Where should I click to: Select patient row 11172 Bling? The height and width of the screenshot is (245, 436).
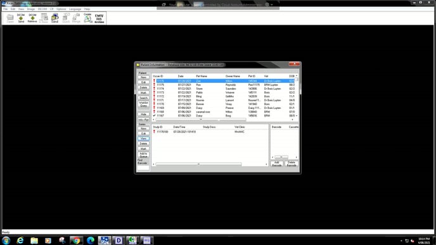[223, 96]
